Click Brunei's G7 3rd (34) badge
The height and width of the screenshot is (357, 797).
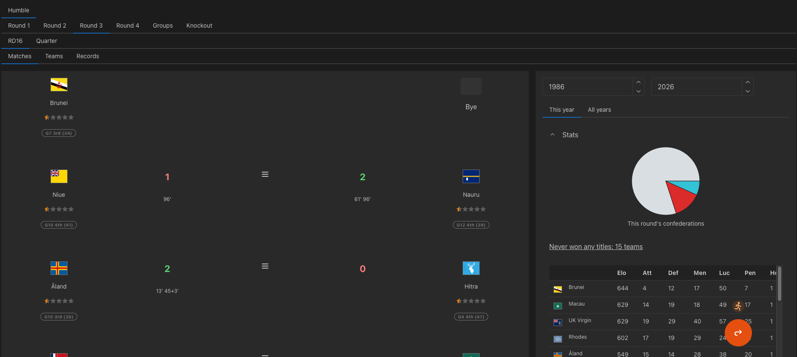[59, 133]
